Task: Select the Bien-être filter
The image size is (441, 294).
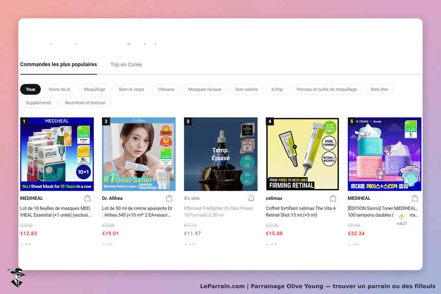Action: click(x=379, y=89)
